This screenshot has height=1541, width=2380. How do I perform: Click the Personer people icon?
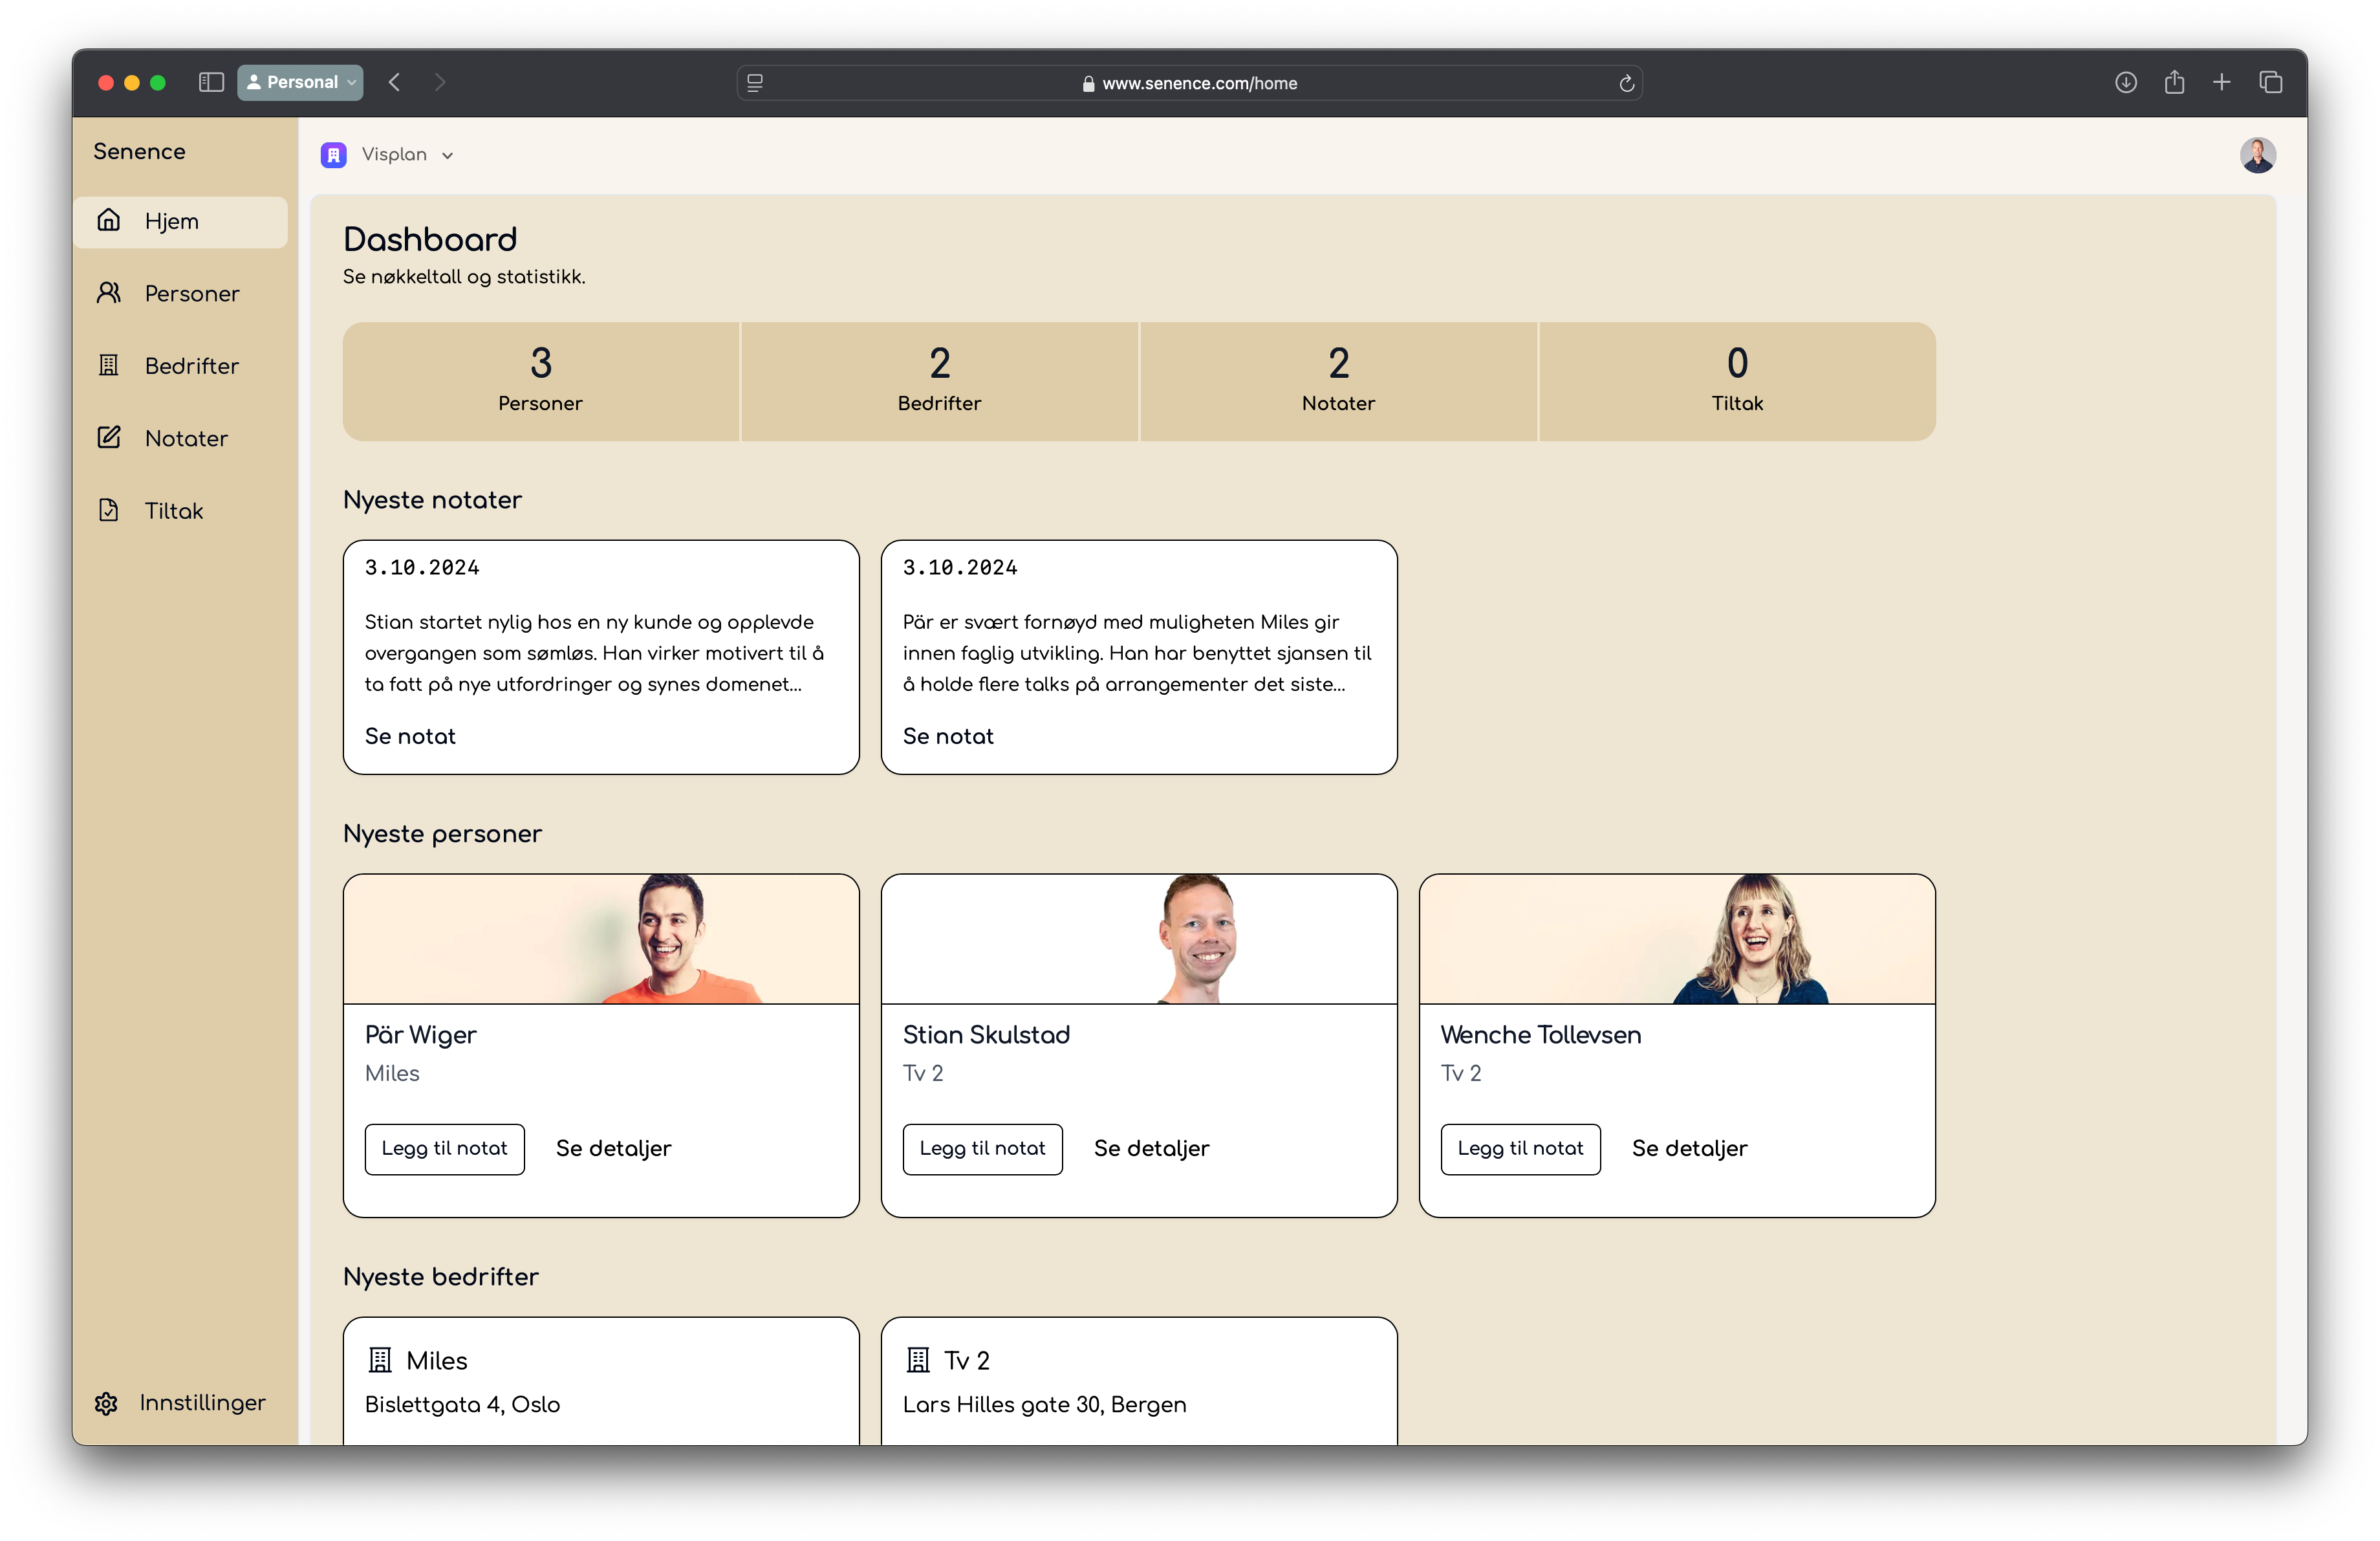(109, 293)
